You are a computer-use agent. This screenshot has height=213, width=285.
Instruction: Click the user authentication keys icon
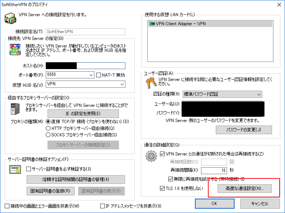(x=151, y=83)
